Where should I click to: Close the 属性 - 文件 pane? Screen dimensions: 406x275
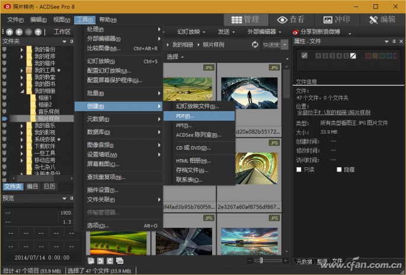click(x=401, y=41)
